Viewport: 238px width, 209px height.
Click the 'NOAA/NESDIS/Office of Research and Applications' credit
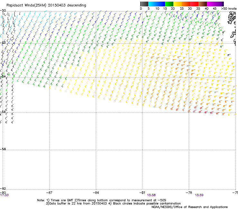[x=189, y=207]
